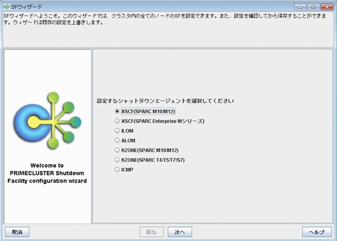This screenshot has width=337, height=241.
Task: Click the XSCF(SPARC M10/M12) label text
Action: (148, 111)
